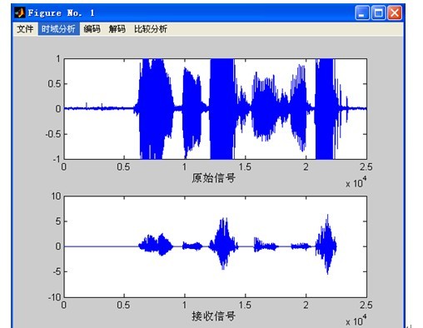
Task: Minimize the Figure No. 1 window
Action: [362, 12]
